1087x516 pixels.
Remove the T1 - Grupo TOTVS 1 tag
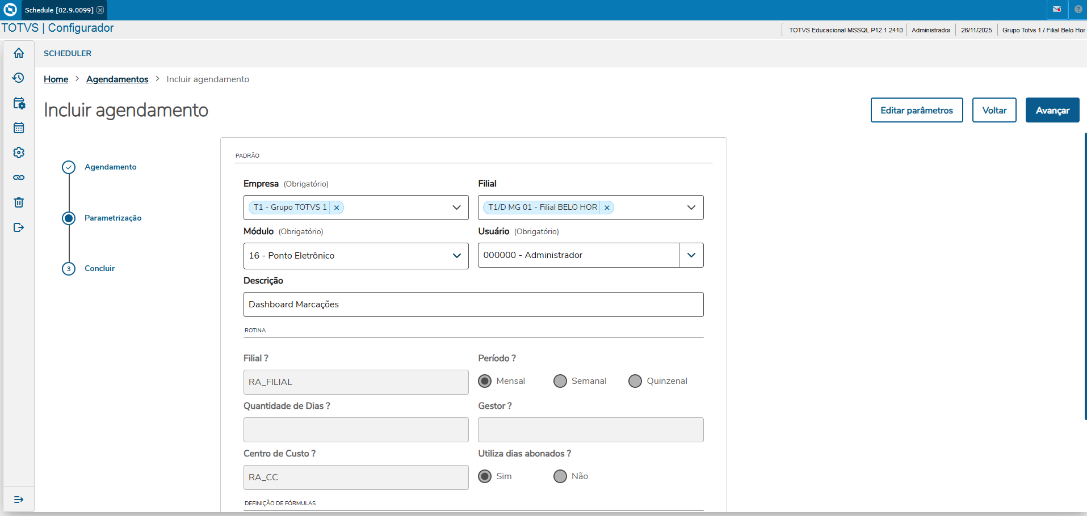[x=337, y=208]
